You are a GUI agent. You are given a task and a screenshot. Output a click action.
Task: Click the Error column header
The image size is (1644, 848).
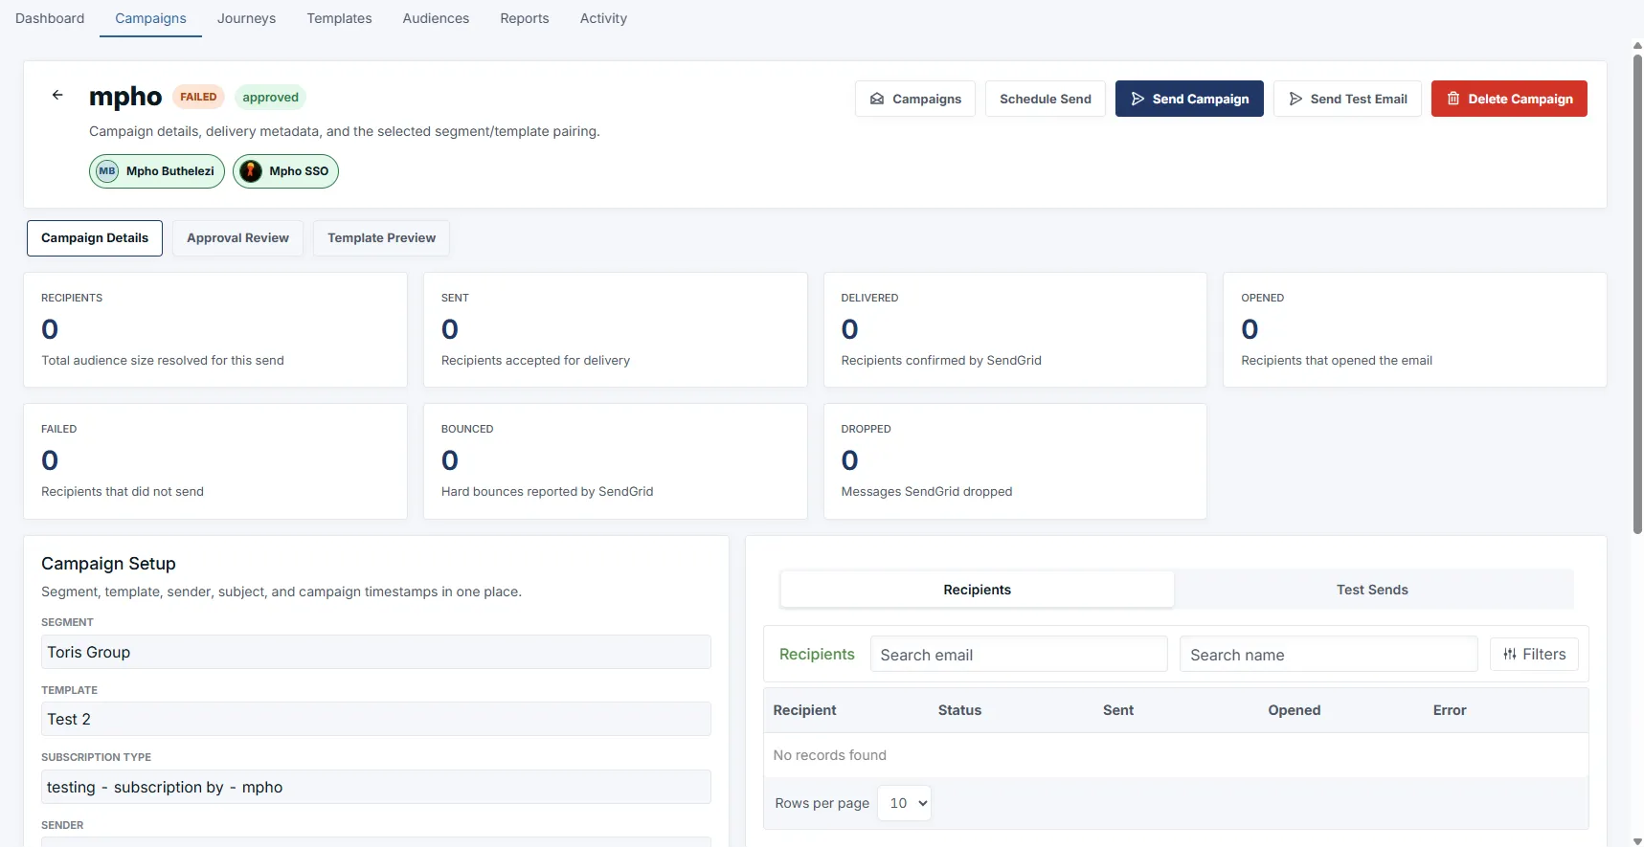click(1450, 710)
